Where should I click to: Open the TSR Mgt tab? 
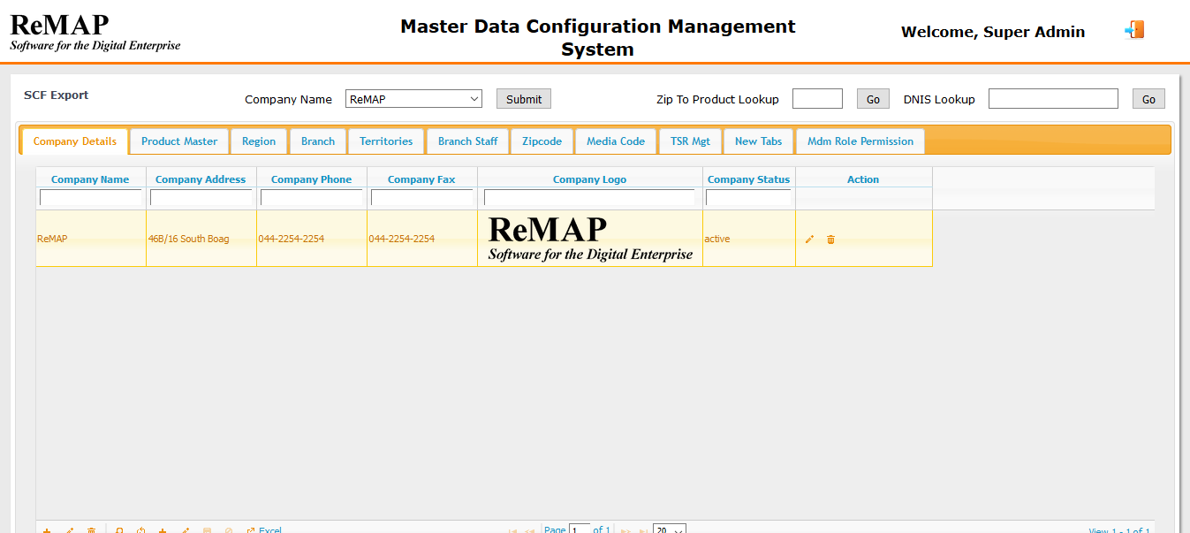click(690, 141)
